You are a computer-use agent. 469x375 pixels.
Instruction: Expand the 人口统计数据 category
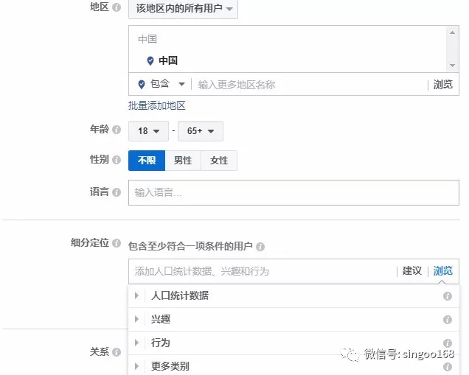tap(136, 296)
